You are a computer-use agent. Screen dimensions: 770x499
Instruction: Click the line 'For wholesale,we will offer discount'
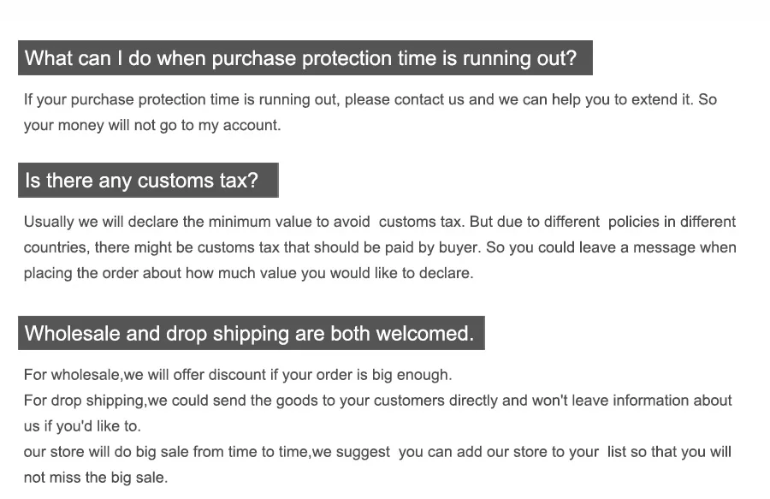click(x=238, y=375)
